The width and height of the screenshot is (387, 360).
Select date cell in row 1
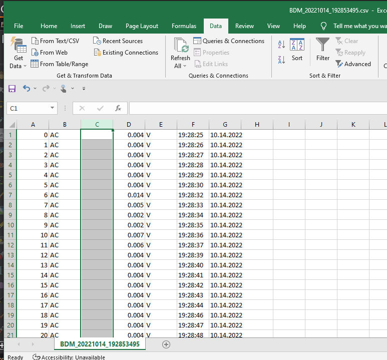[x=225, y=135]
